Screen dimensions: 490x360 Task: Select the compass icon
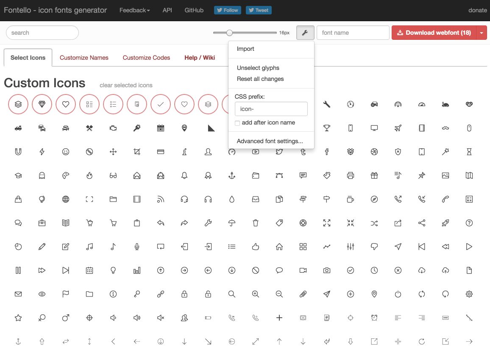coord(374,199)
